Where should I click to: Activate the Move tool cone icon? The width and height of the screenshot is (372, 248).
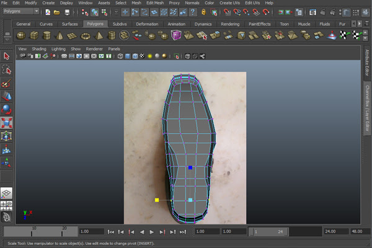coord(6,96)
